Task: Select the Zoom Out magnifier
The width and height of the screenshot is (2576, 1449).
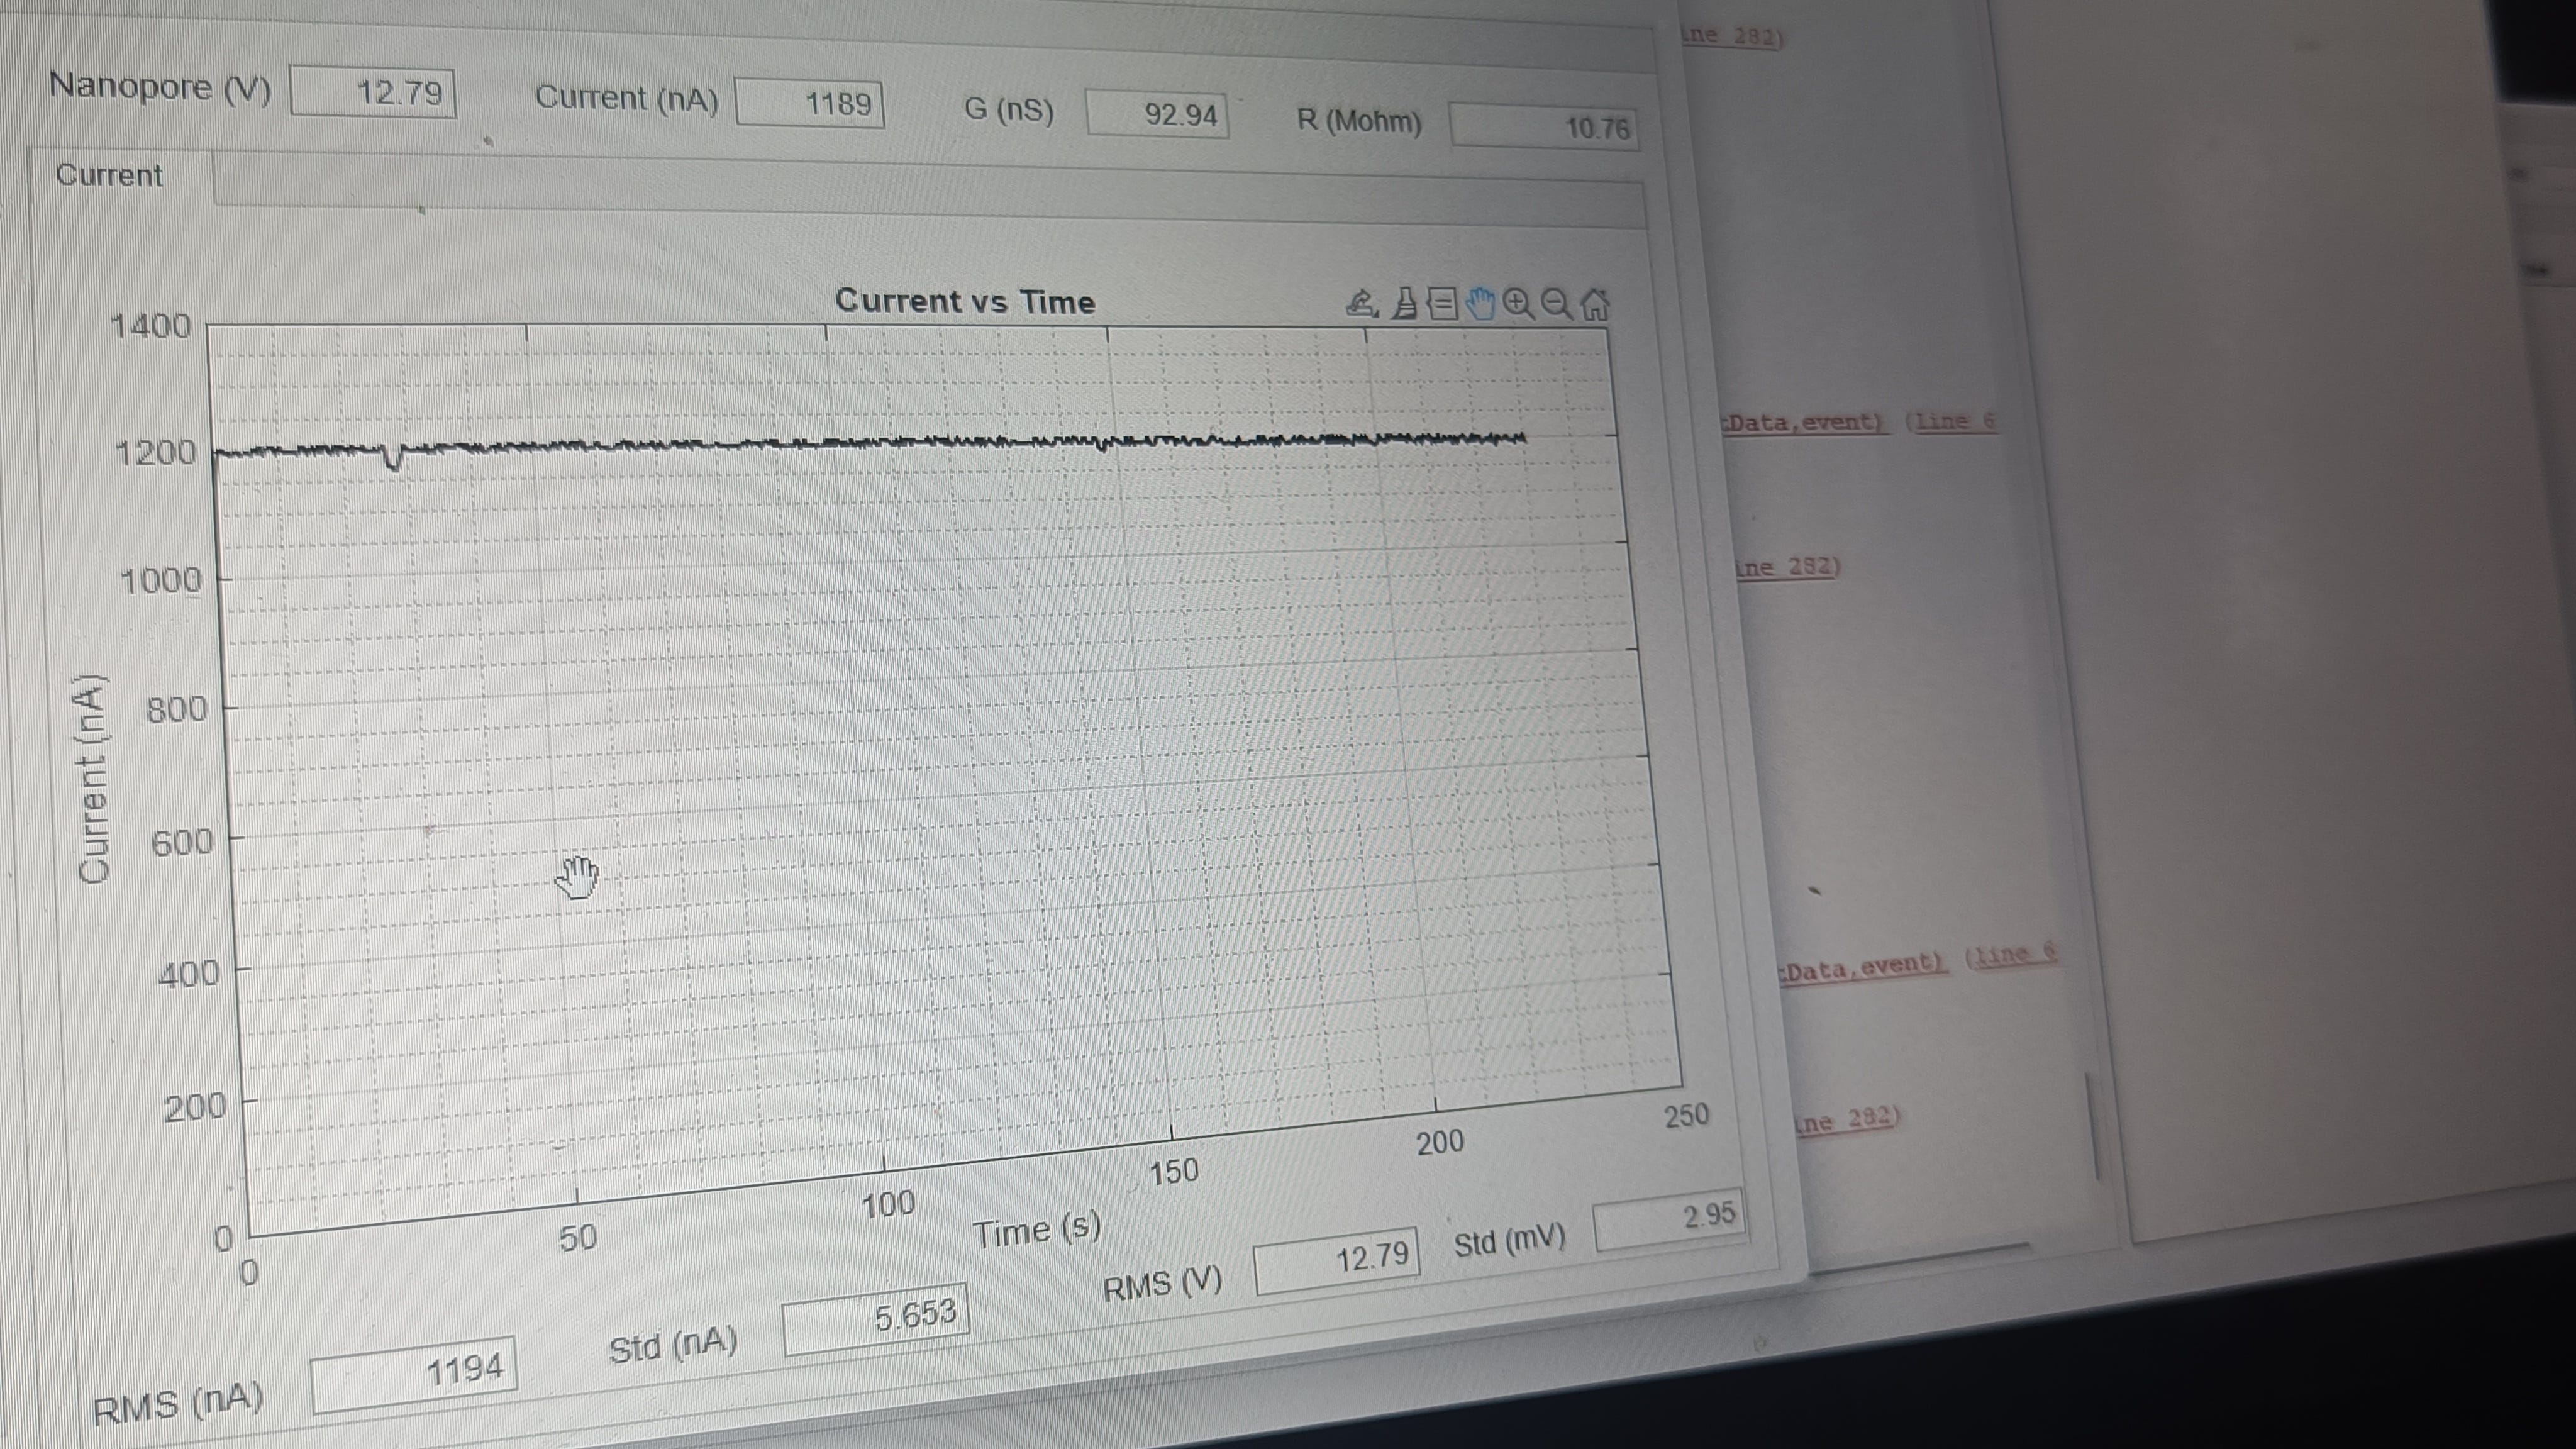Action: point(1556,303)
